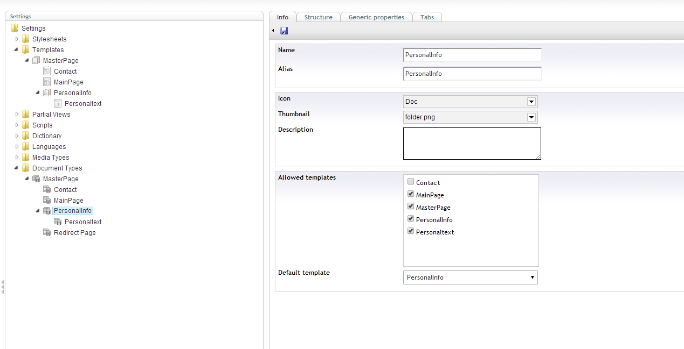
Task: Click the Redirect Page document type icon
Action: coord(47,232)
